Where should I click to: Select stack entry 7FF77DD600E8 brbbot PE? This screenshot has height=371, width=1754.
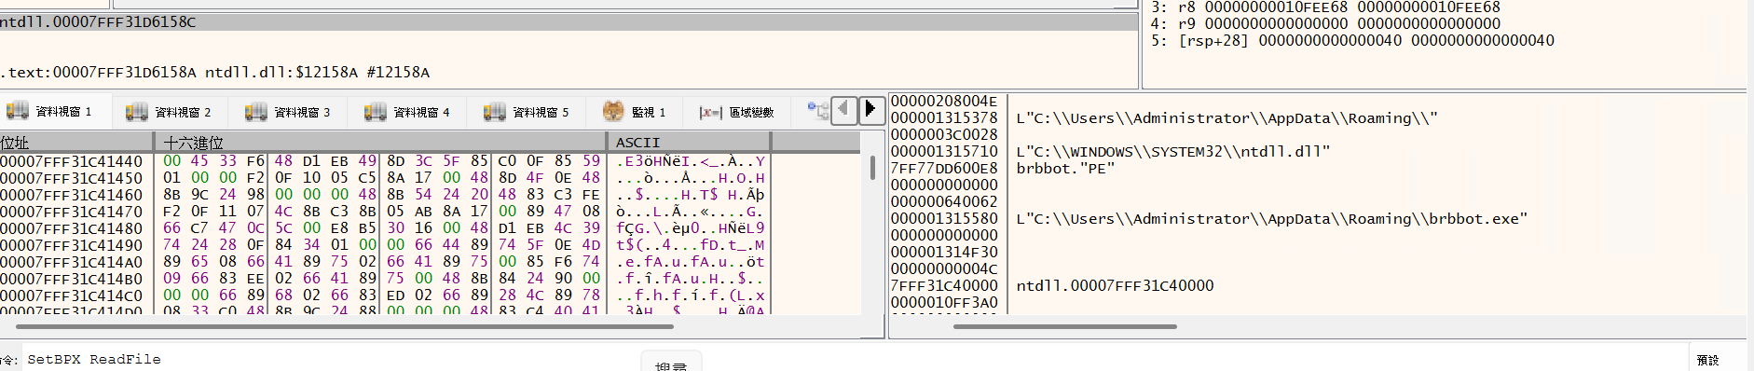click(x=944, y=169)
